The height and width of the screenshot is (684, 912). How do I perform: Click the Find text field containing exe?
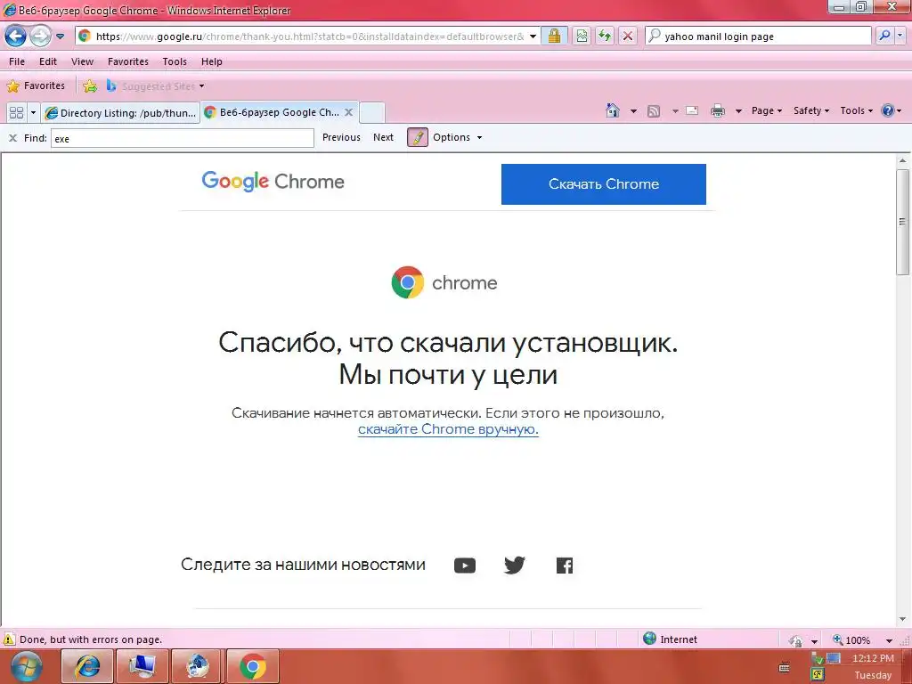(x=182, y=138)
